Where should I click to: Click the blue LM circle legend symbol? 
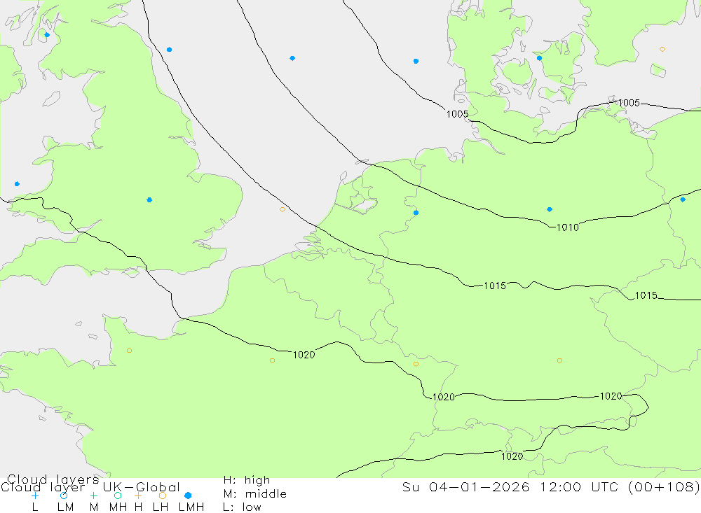pos(64,496)
